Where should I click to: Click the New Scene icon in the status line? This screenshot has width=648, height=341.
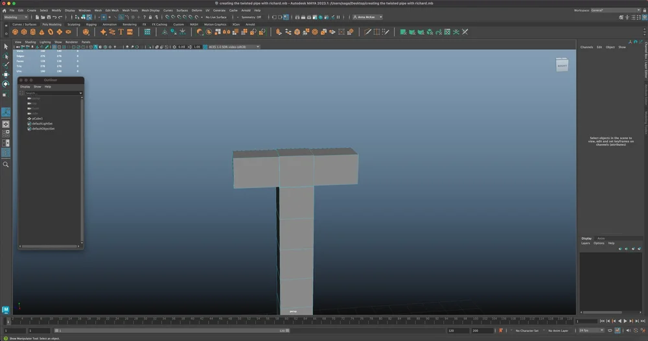point(37,18)
